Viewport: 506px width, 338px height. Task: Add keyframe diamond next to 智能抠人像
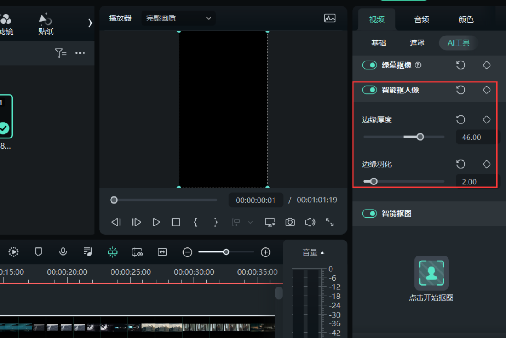click(486, 90)
